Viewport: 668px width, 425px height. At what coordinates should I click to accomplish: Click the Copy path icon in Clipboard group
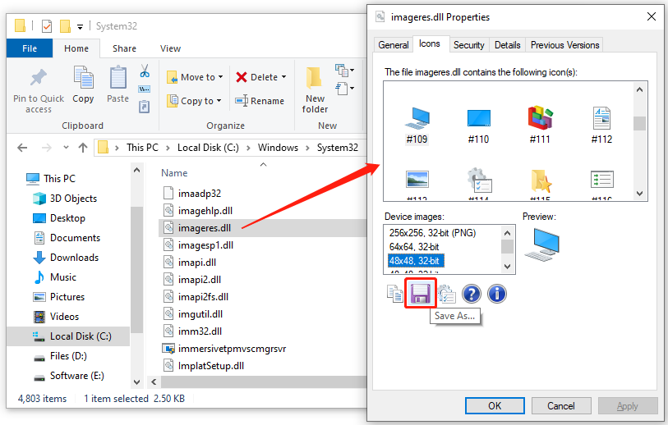[x=145, y=89]
